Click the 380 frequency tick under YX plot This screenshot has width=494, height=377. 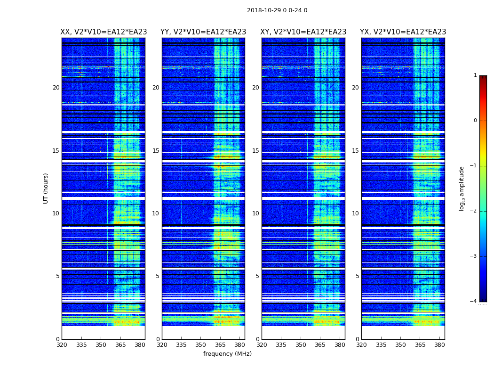439,345
